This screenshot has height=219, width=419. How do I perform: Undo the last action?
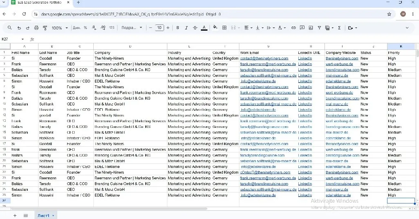point(19,28)
